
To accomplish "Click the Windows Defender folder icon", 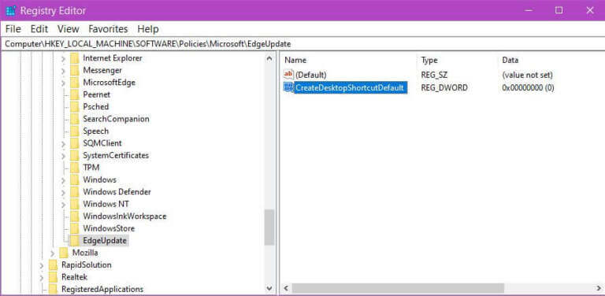I will pos(75,192).
